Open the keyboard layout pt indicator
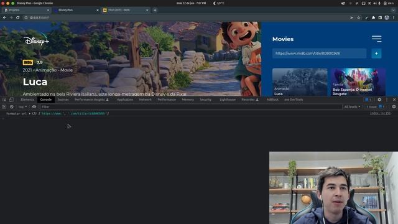This screenshot has width=398, height=224. (356, 3)
